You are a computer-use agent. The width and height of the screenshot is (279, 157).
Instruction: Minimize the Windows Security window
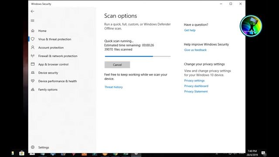(x=221, y=4)
